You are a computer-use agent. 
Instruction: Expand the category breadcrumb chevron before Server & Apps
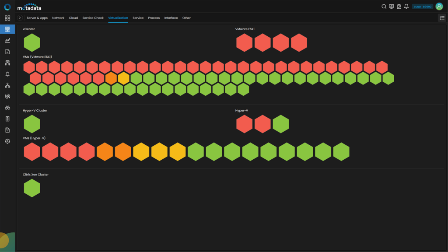(19, 18)
